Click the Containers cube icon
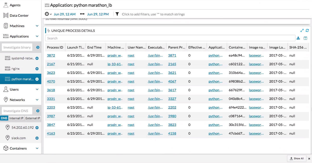 [6, 148]
